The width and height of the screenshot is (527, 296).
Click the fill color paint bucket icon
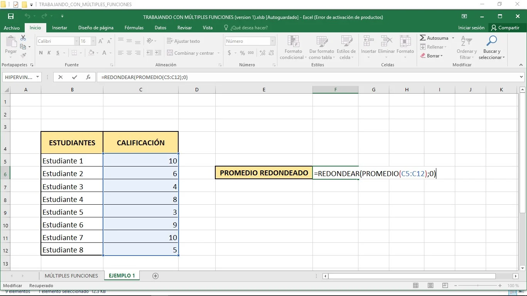click(91, 53)
